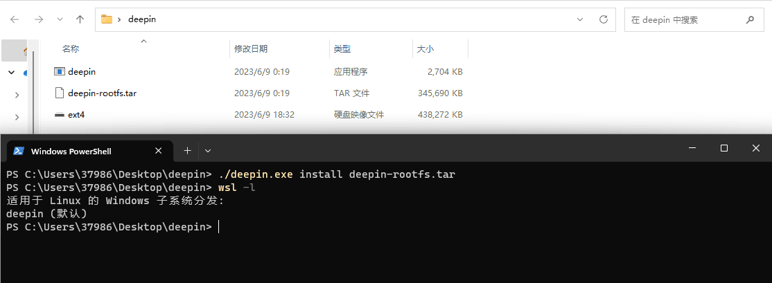Select the deepin-rootfs.tar file

[102, 93]
